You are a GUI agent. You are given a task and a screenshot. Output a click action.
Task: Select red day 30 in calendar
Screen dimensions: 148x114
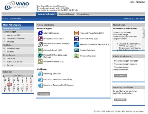click(x=27, y=89)
